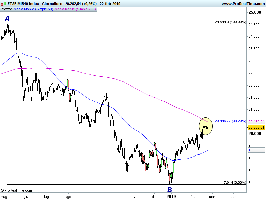Click the ott month label on the time axis
266x199 pixels.
pyautogui.click(x=109, y=197)
